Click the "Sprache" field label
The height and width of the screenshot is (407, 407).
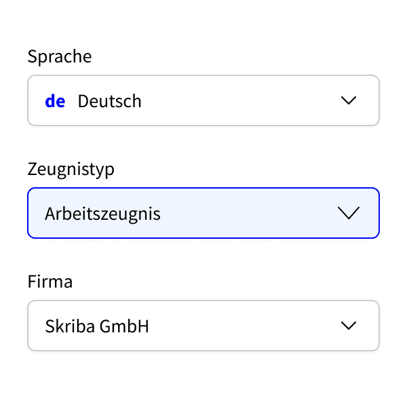pyautogui.click(x=60, y=56)
